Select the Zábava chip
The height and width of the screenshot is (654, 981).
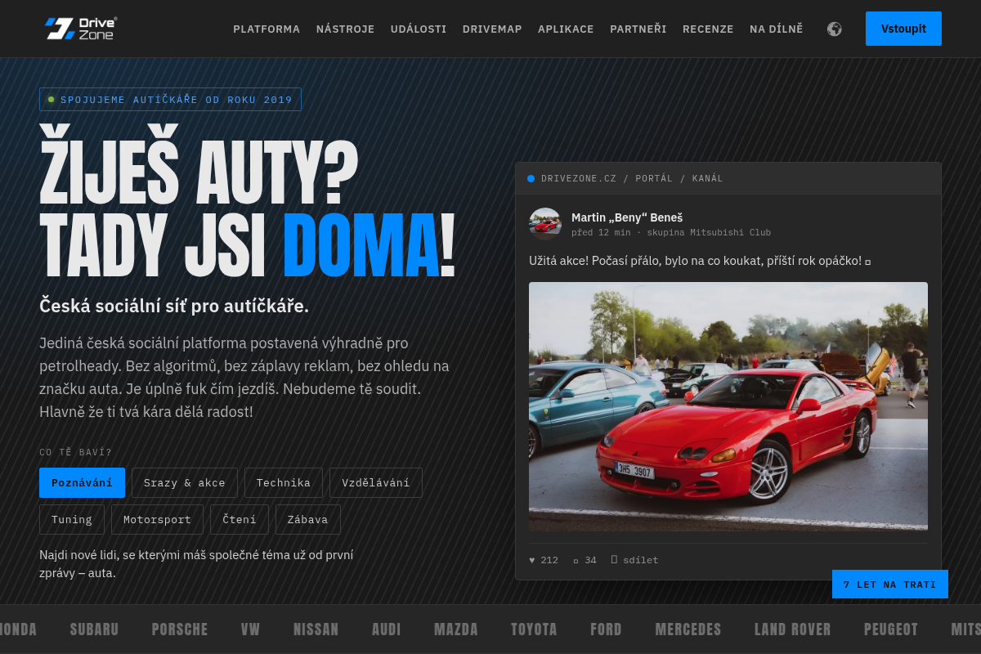click(x=308, y=519)
